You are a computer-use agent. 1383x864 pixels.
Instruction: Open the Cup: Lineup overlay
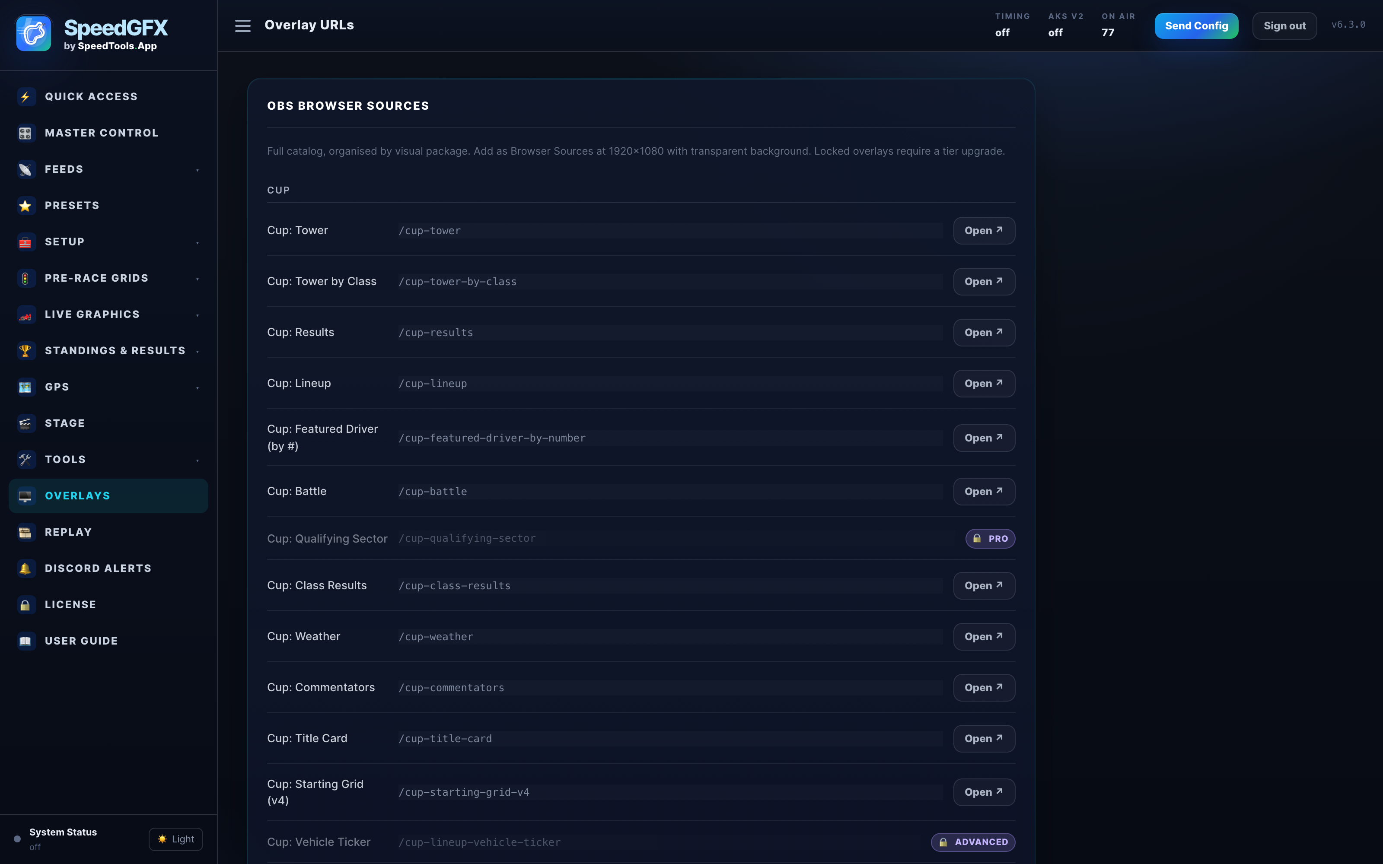(x=984, y=383)
